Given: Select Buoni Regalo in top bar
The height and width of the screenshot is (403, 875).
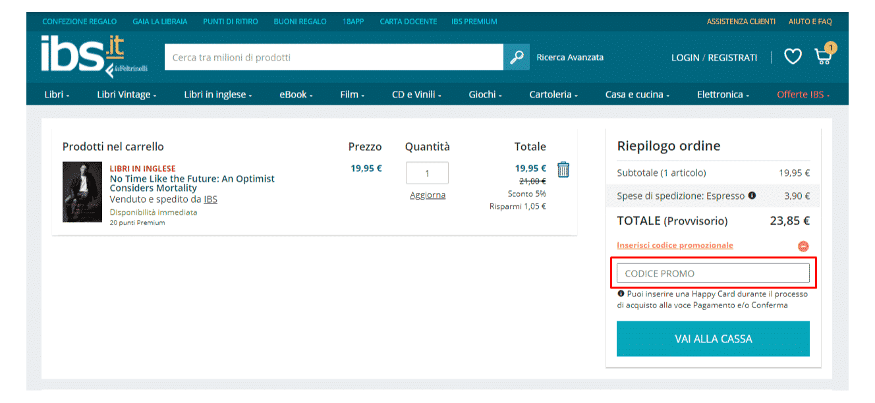Looking at the screenshot, I should 300,22.
